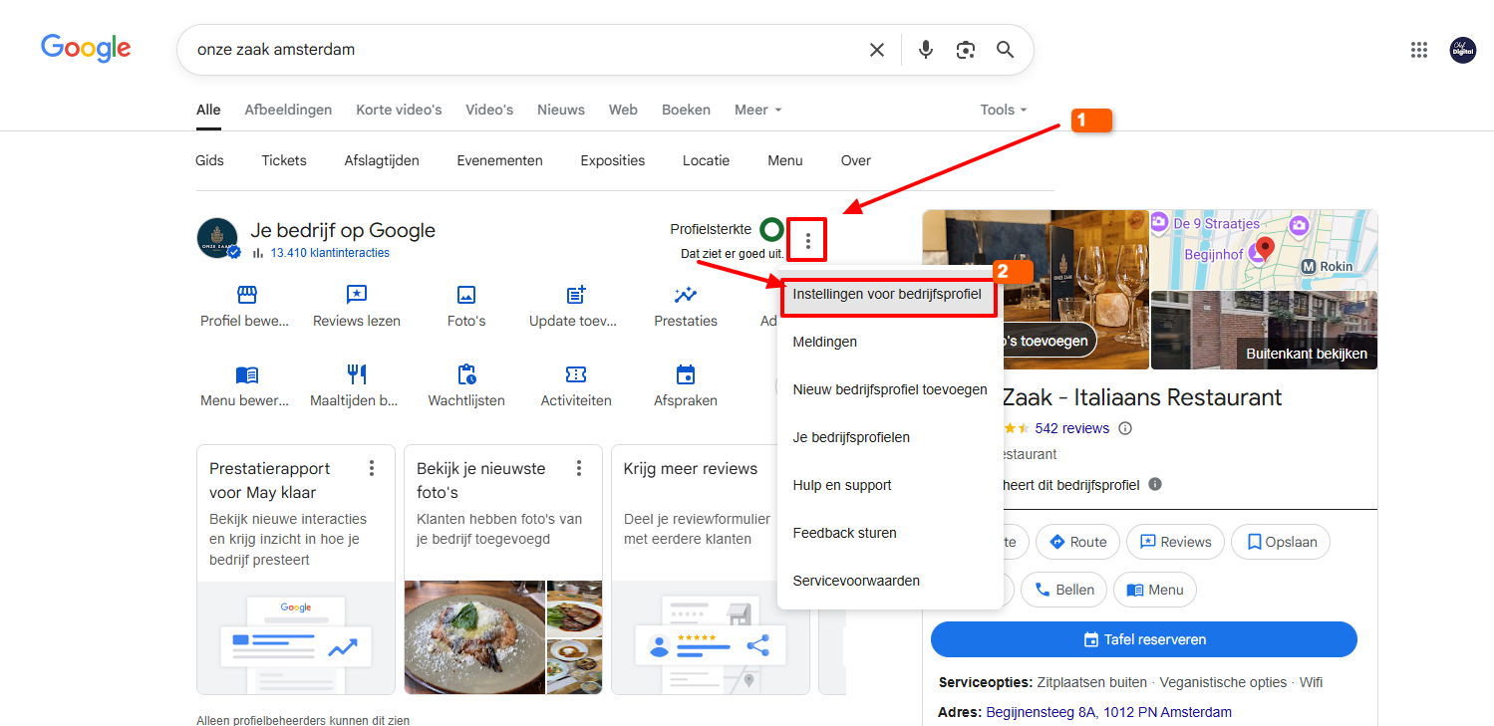Click the Over filter chip
1494x726 pixels.
(856, 160)
